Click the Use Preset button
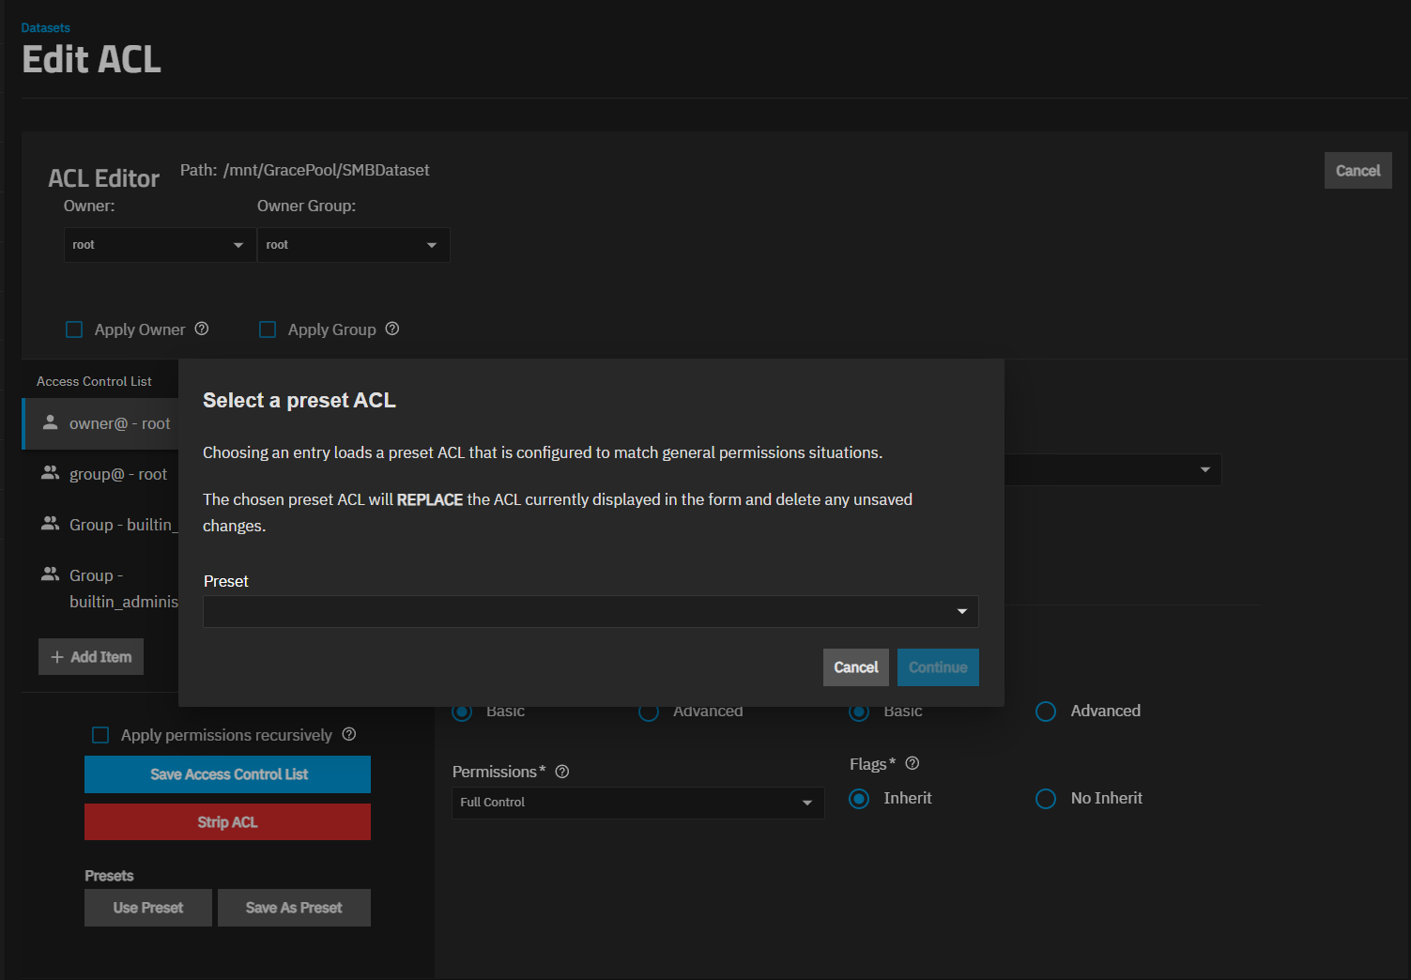Viewport: 1411px width, 980px height. click(x=148, y=908)
